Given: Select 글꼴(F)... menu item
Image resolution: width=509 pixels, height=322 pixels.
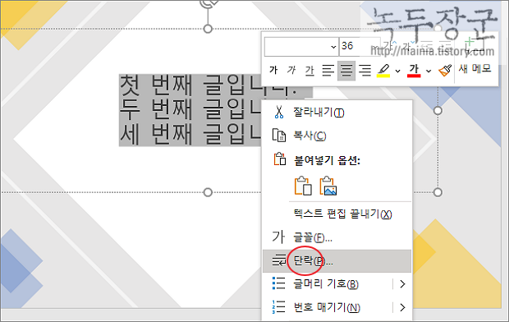Looking at the screenshot, I should [x=337, y=237].
